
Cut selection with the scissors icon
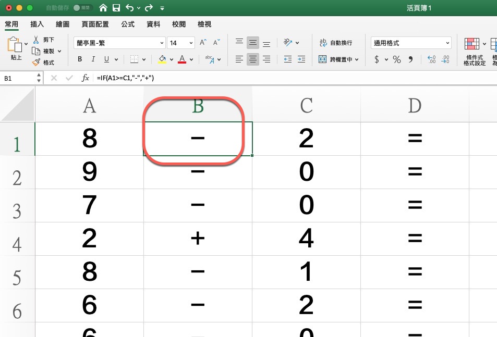point(36,40)
